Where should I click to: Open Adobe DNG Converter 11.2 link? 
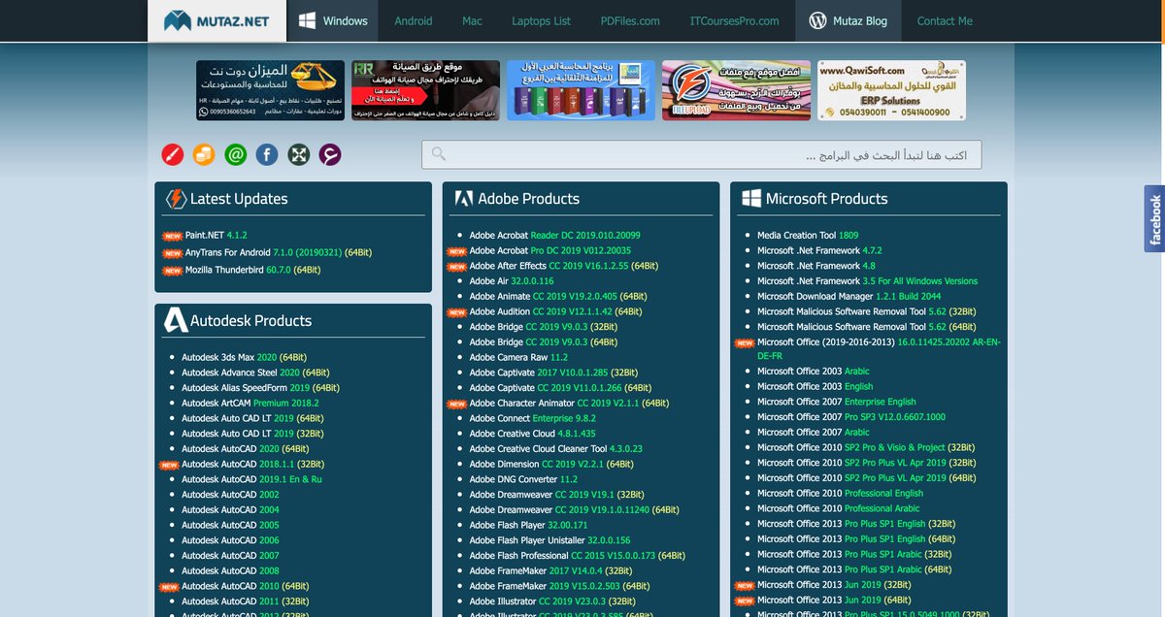[x=523, y=479]
